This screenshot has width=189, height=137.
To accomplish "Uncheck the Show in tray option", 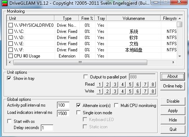I will click(x=9, y=78).
